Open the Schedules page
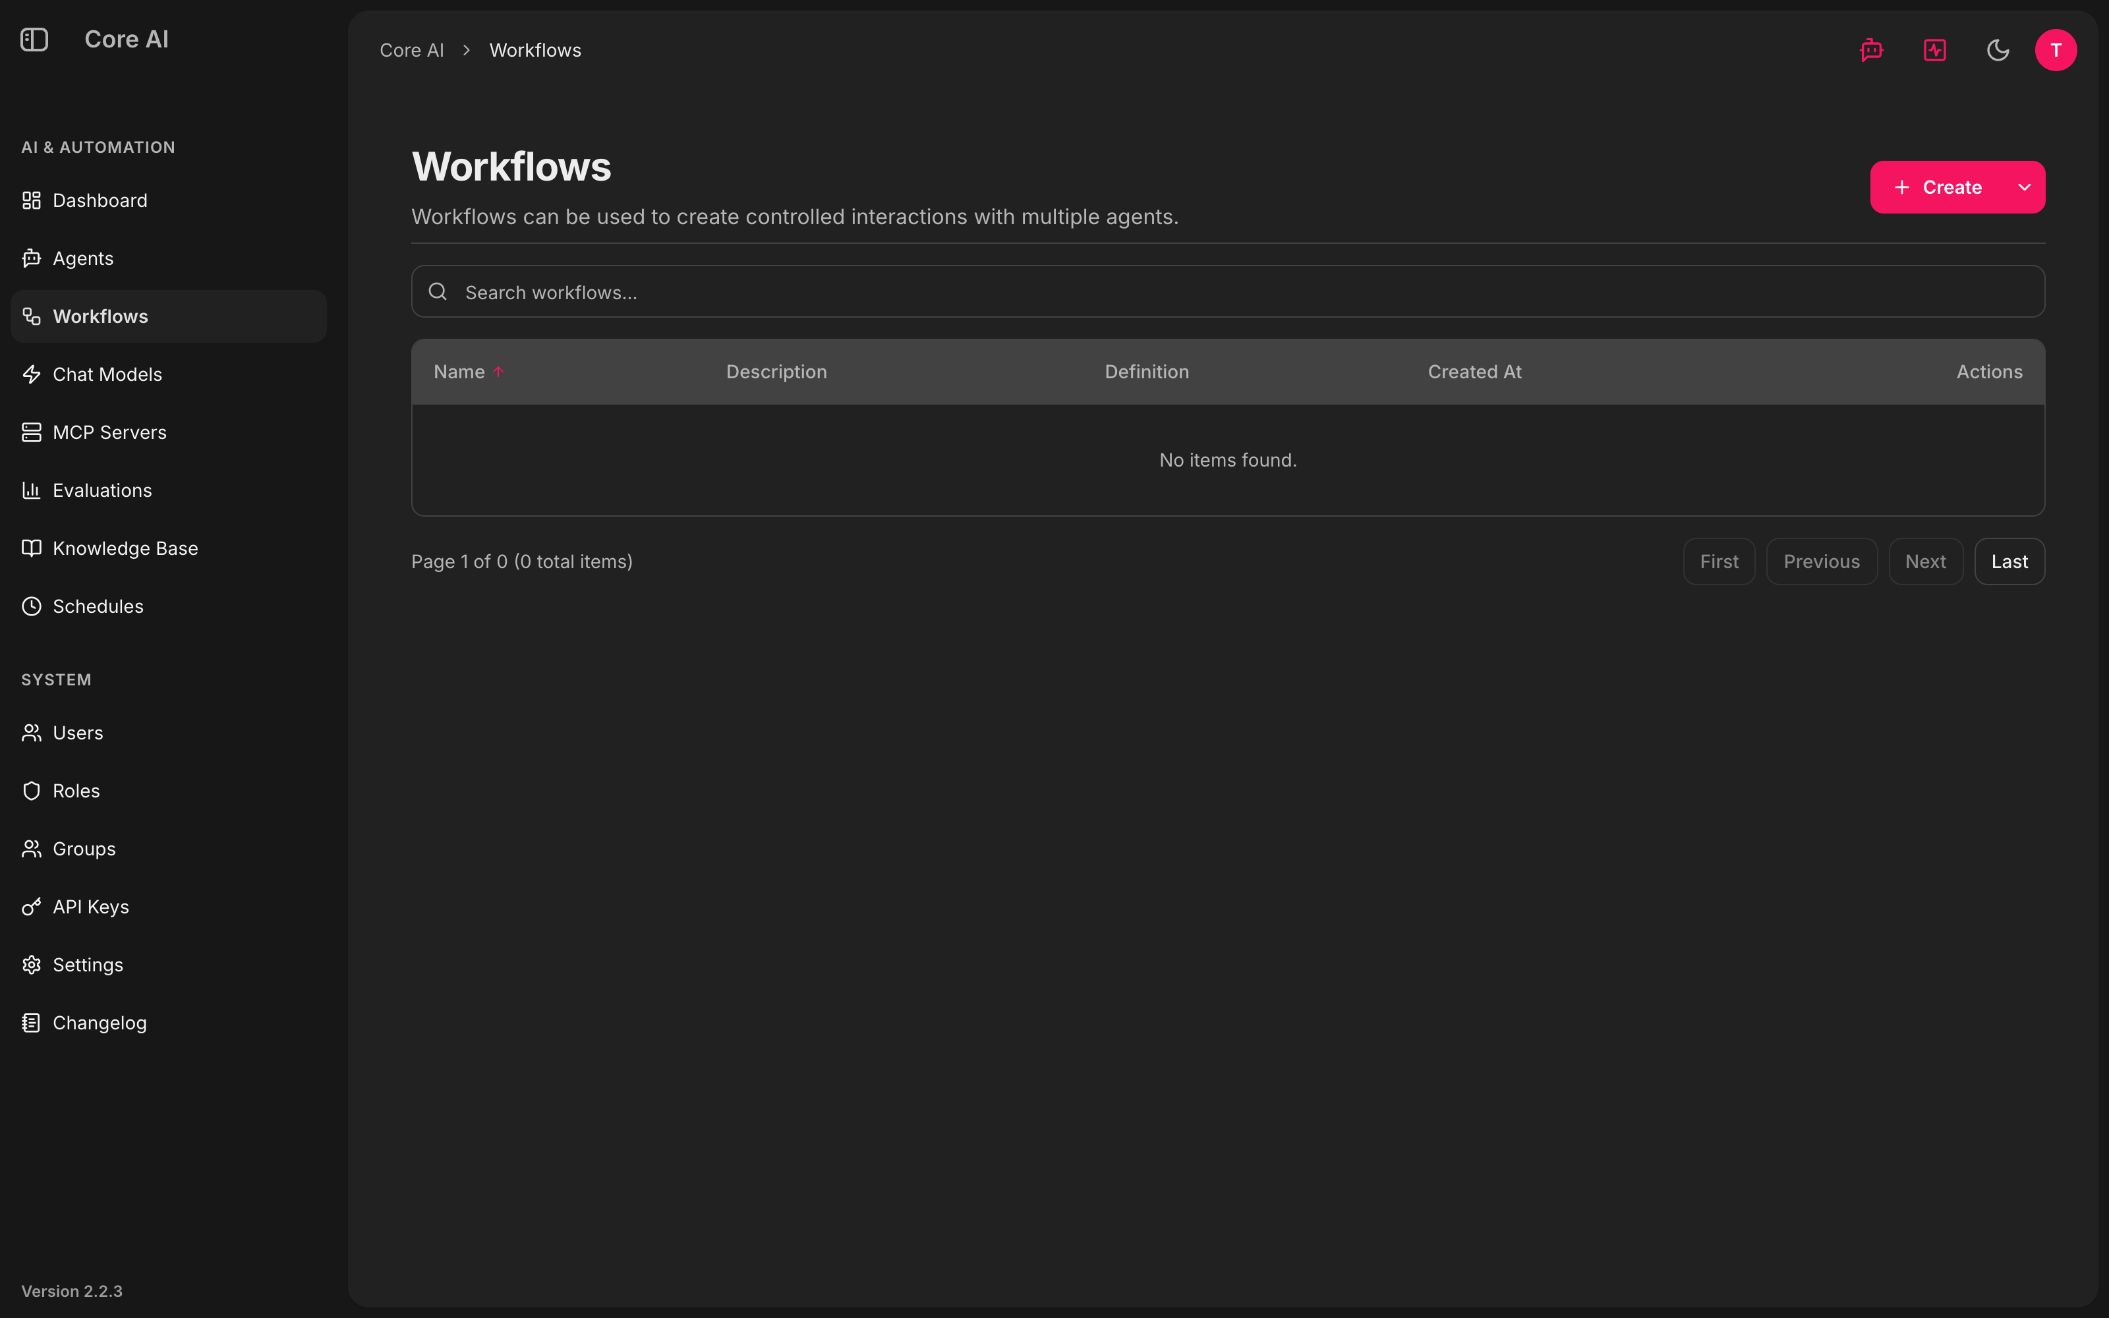This screenshot has height=1318, width=2109. coord(168,607)
